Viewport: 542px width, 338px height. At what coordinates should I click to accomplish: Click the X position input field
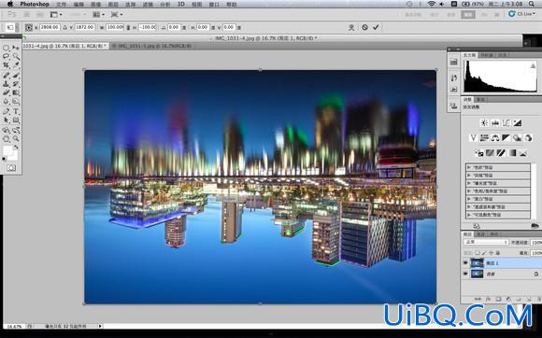pos(50,27)
